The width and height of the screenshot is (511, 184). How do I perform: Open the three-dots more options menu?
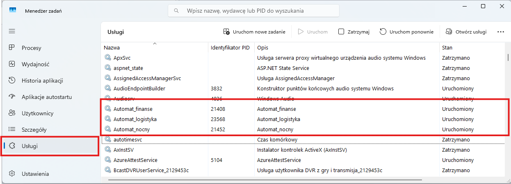500,31
